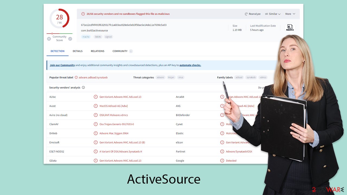Click the Detected result for Google
This screenshot has height=195, width=347.
[231, 161]
